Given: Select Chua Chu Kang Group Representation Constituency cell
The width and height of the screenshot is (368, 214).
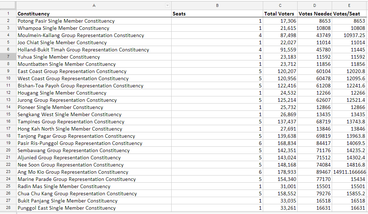Looking at the screenshot, I should [94, 193].
